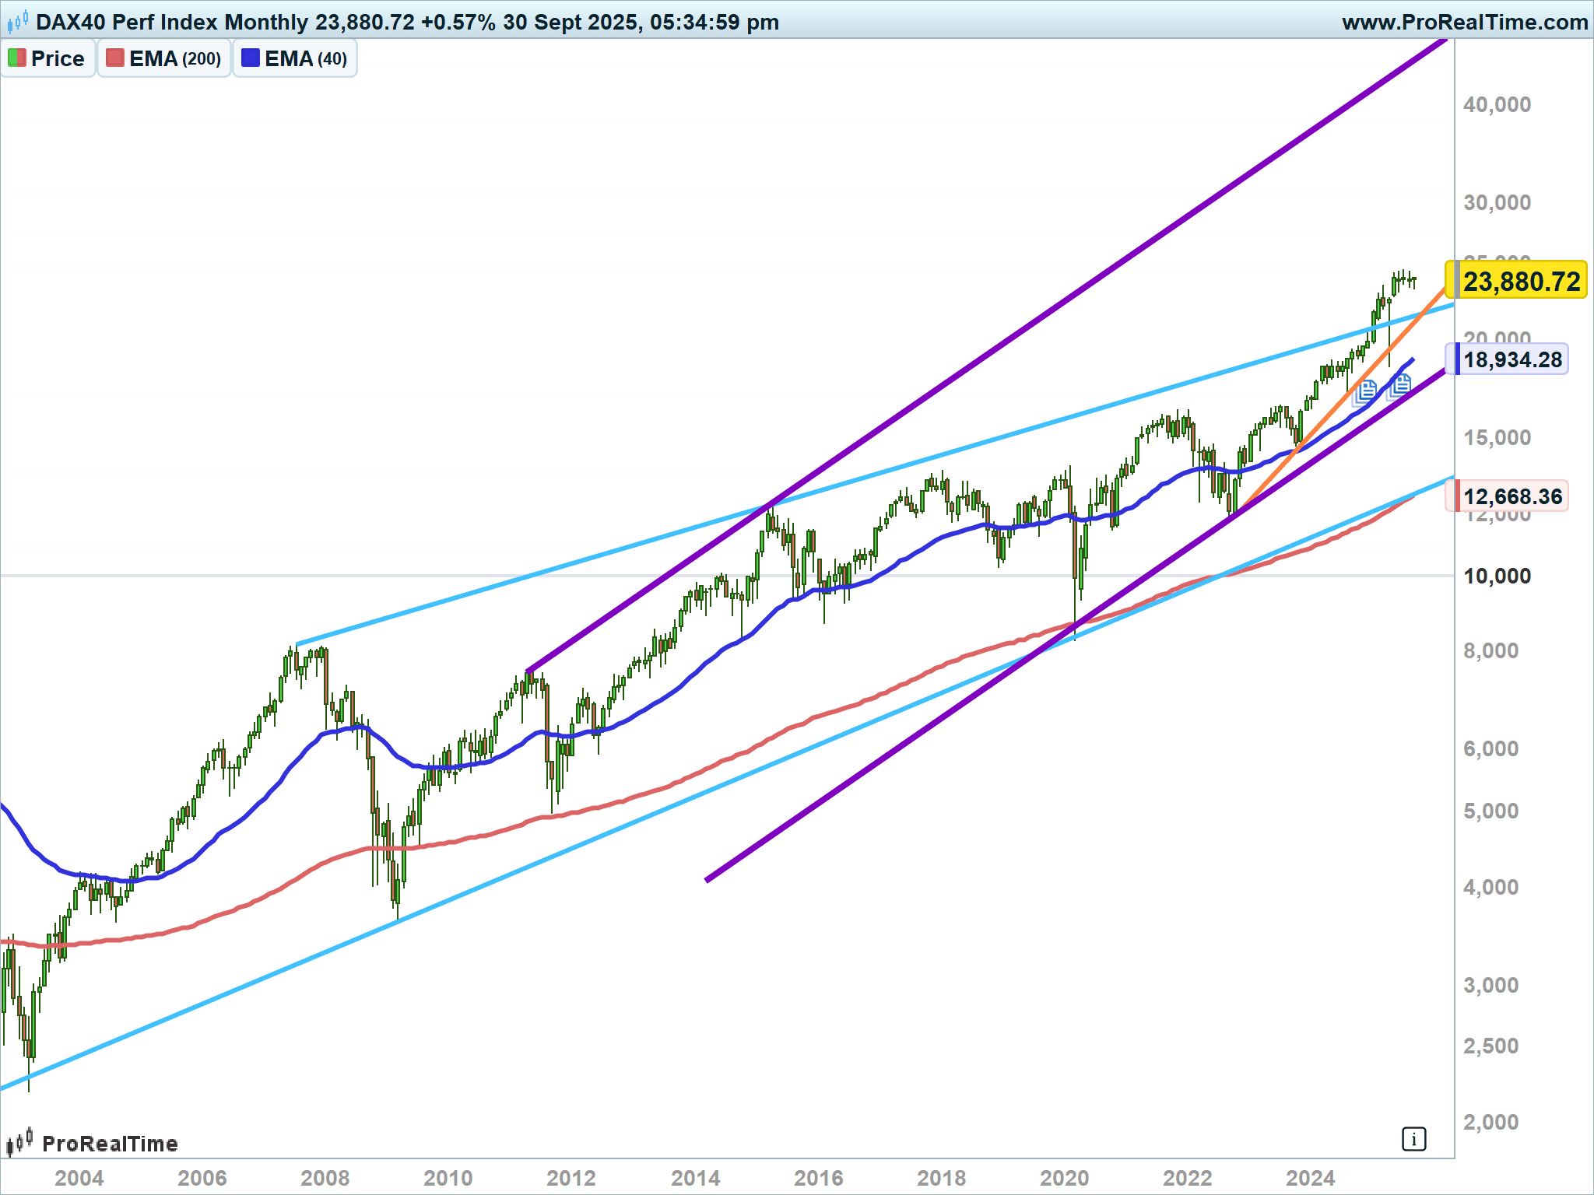Click the 10,000 horizontal line price label
Image resolution: width=1594 pixels, height=1195 pixels.
[x=1497, y=576]
